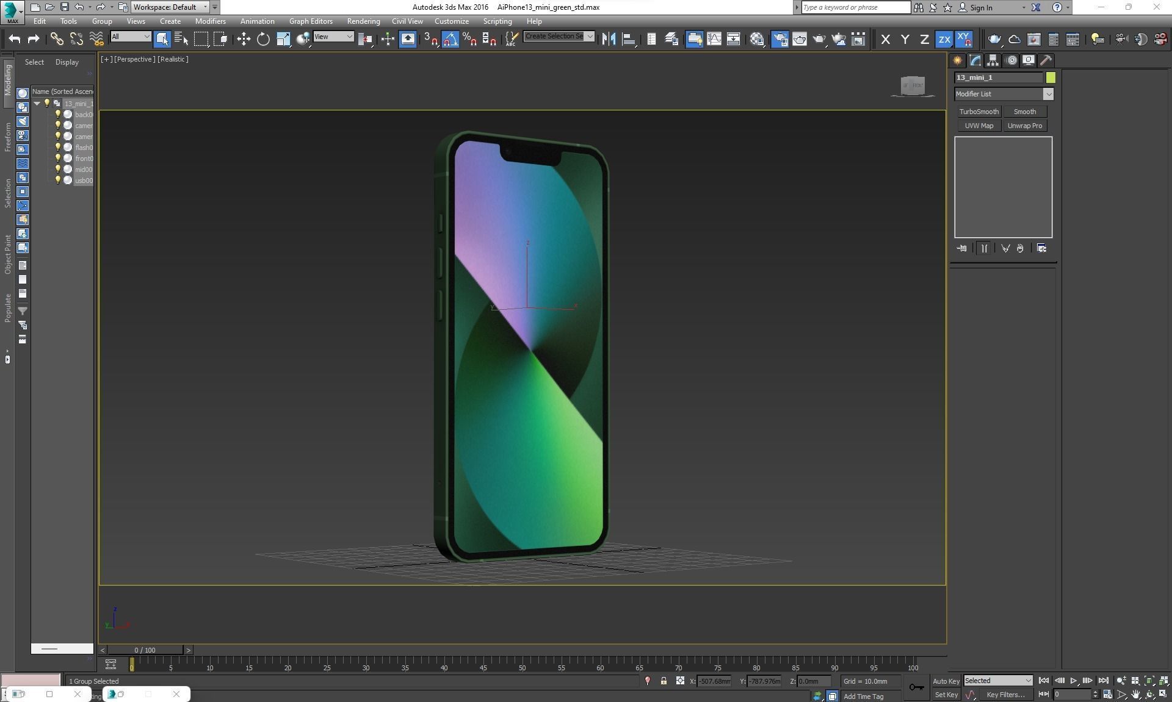Screen dimensions: 1172x702
Task: Open the Layer Explorer
Action: click(x=671, y=39)
